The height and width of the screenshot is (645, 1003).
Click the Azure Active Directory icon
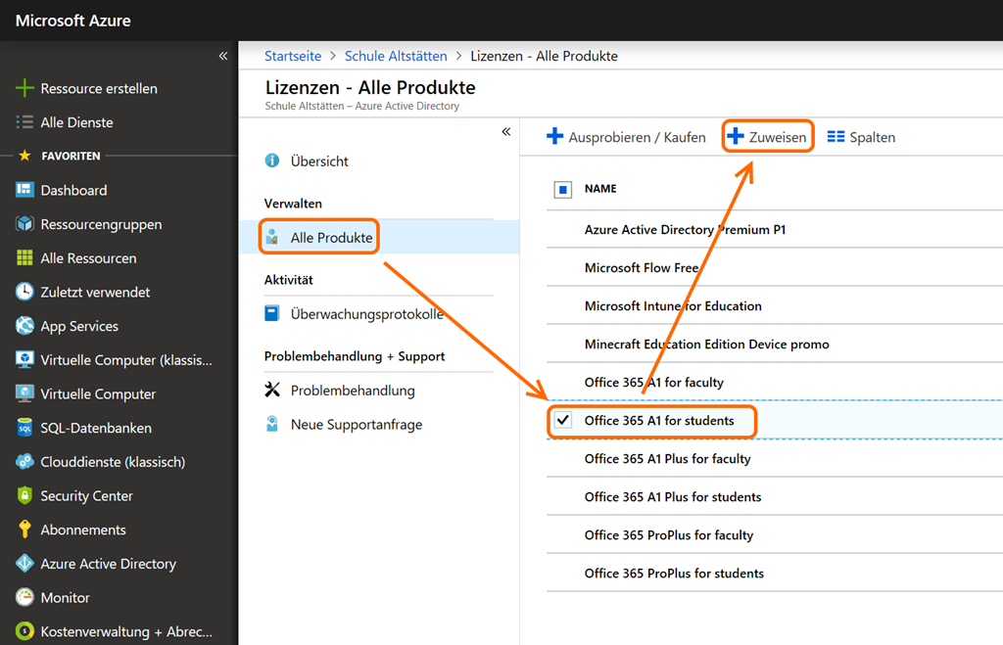[24, 564]
